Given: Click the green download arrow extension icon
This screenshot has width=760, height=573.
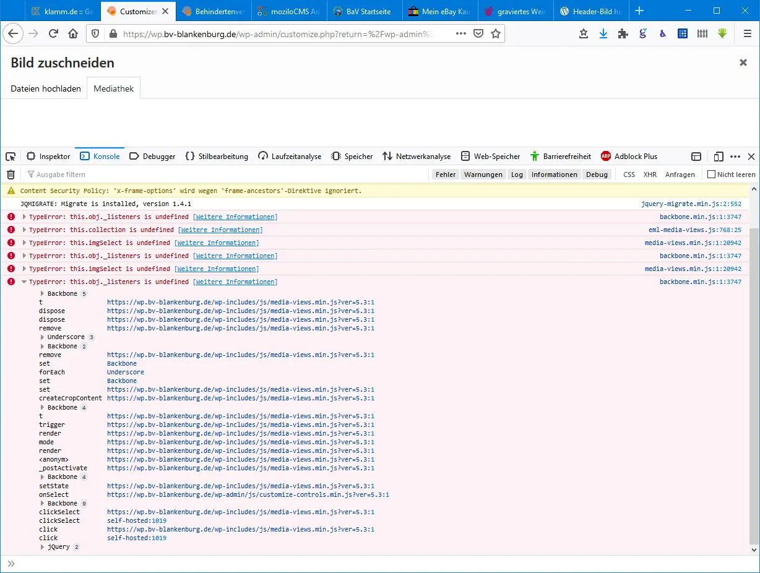Looking at the screenshot, I should pyautogui.click(x=722, y=34).
